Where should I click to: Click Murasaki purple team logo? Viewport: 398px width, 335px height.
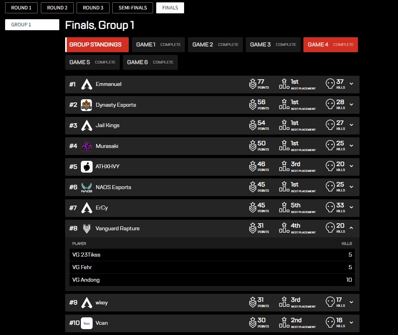coord(87,146)
